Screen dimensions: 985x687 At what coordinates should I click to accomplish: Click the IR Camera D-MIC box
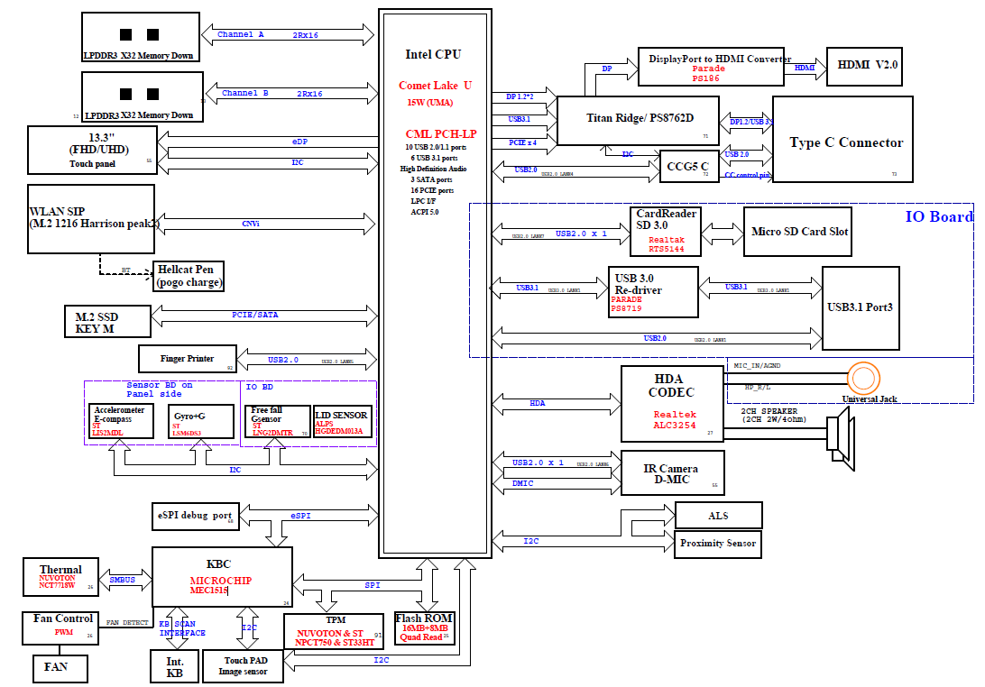click(x=673, y=473)
